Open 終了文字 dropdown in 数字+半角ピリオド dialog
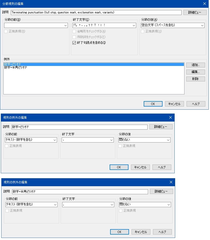 coord(112,205)
